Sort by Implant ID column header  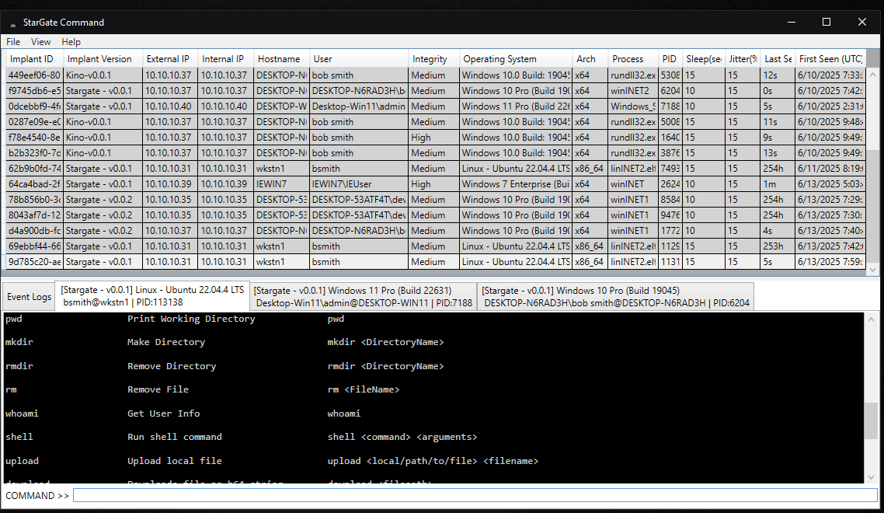click(33, 59)
